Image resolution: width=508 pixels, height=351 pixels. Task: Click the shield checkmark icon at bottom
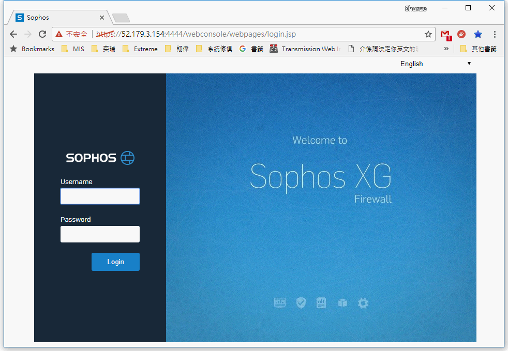[301, 303]
